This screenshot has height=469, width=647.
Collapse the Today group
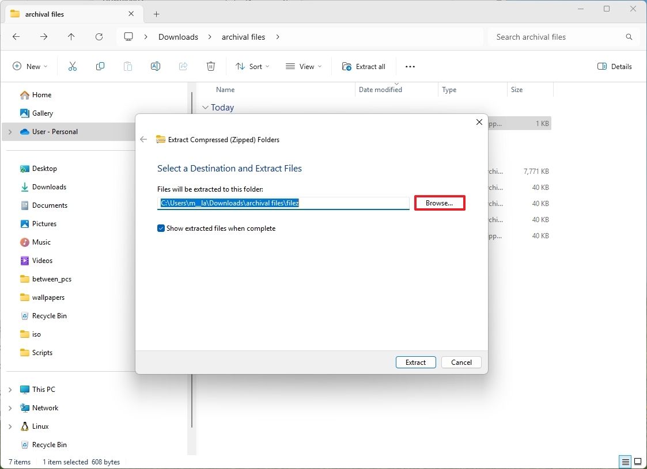click(206, 108)
